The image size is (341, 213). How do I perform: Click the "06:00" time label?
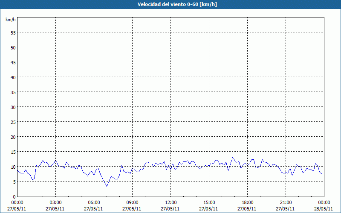(94, 203)
